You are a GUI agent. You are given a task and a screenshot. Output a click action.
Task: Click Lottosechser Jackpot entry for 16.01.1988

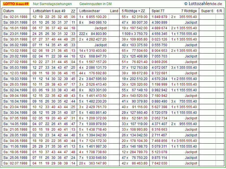point(101,28)
